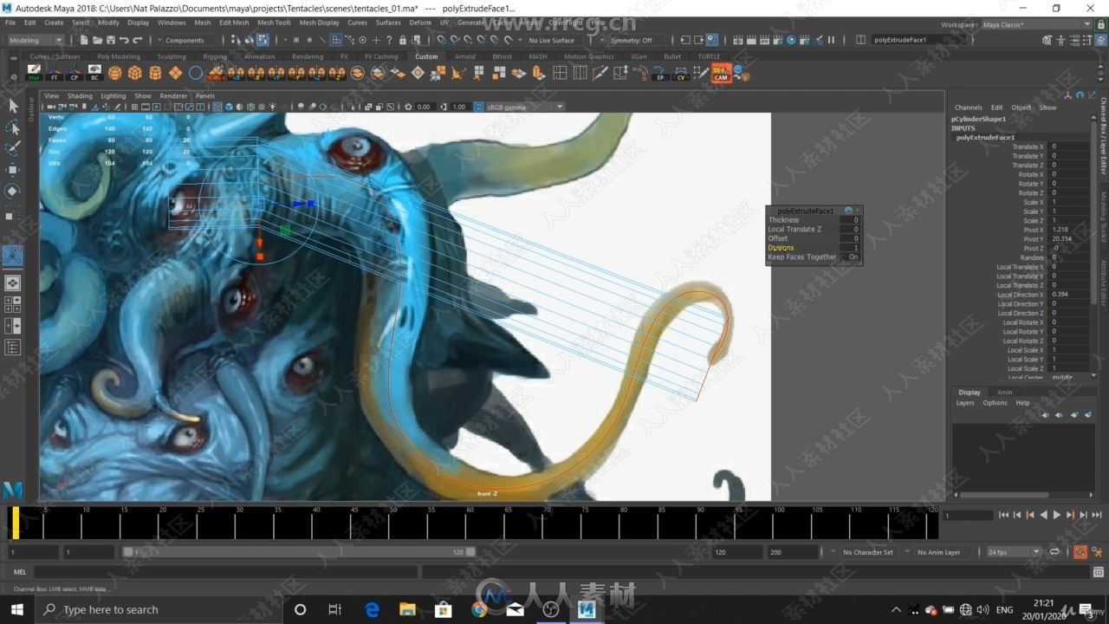Click the FT shelf button

click(54, 73)
